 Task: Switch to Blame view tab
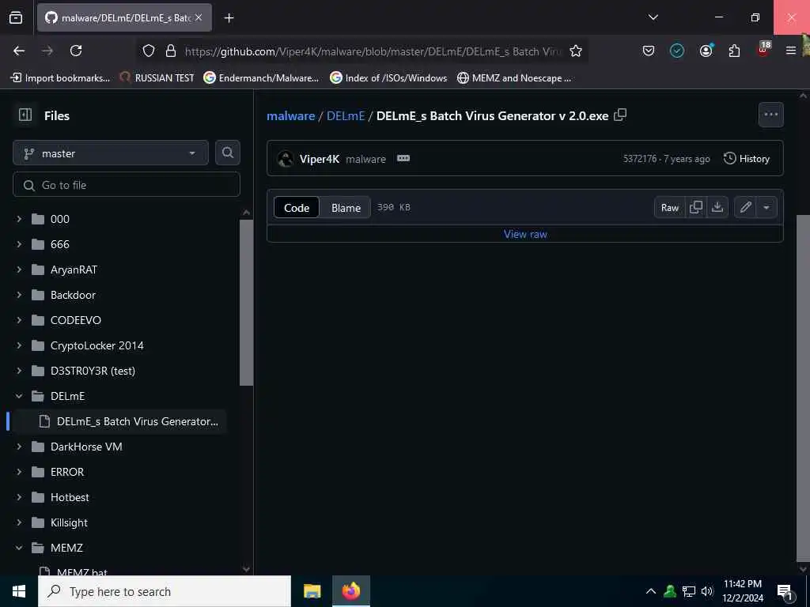pos(346,208)
